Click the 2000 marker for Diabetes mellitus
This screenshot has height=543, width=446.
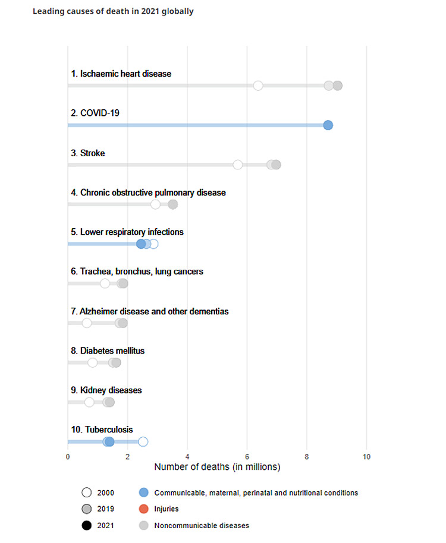(x=93, y=362)
